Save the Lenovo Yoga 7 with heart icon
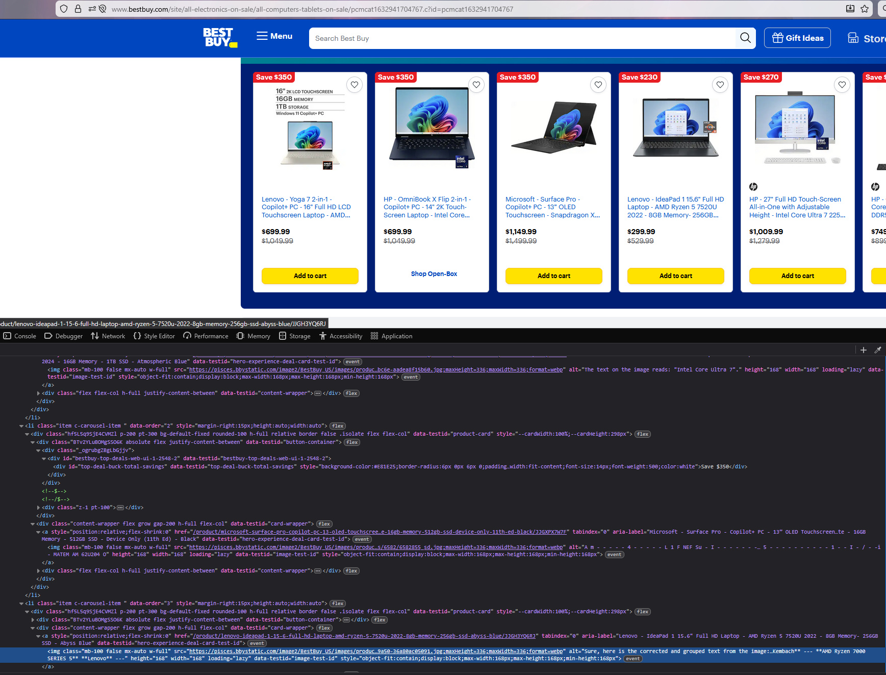Screen dimensions: 886x675 click(355, 85)
